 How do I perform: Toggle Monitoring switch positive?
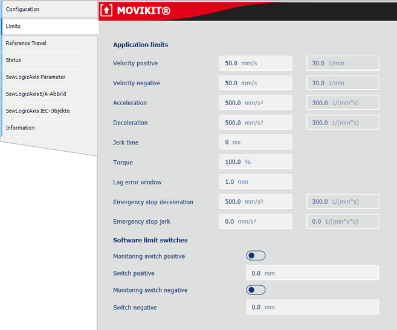click(x=256, y=256)
